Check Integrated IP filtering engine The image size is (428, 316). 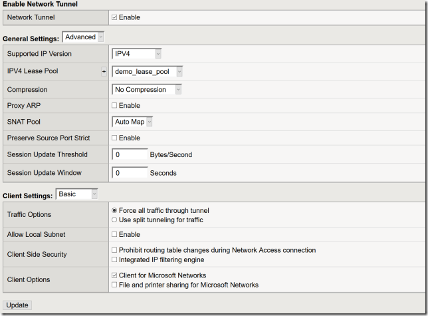115,259
